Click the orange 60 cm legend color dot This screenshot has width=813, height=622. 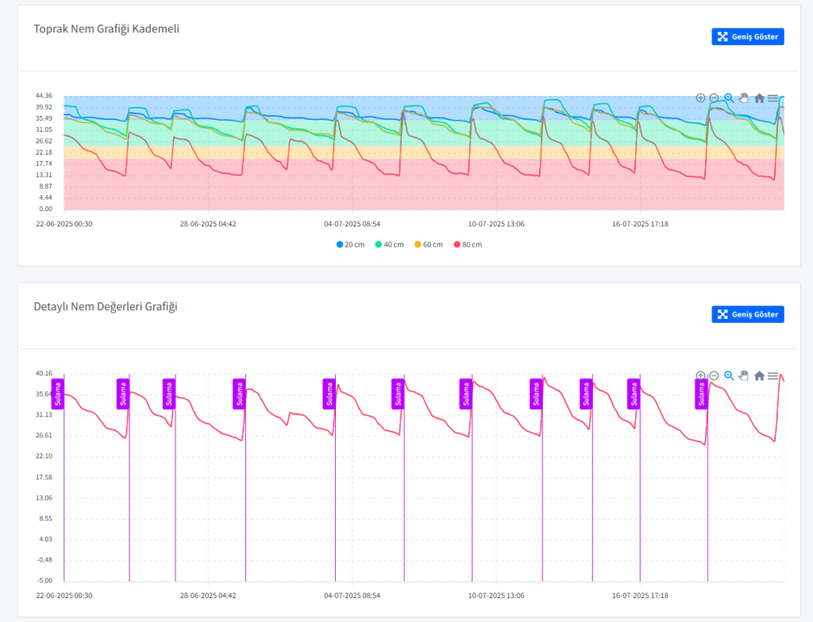418,244
